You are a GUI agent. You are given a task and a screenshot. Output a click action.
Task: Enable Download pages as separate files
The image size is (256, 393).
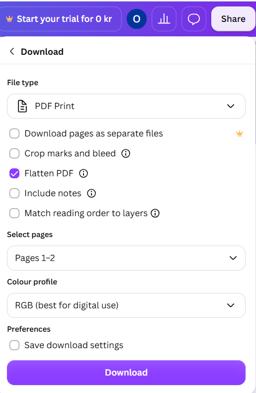coord(14,133)
